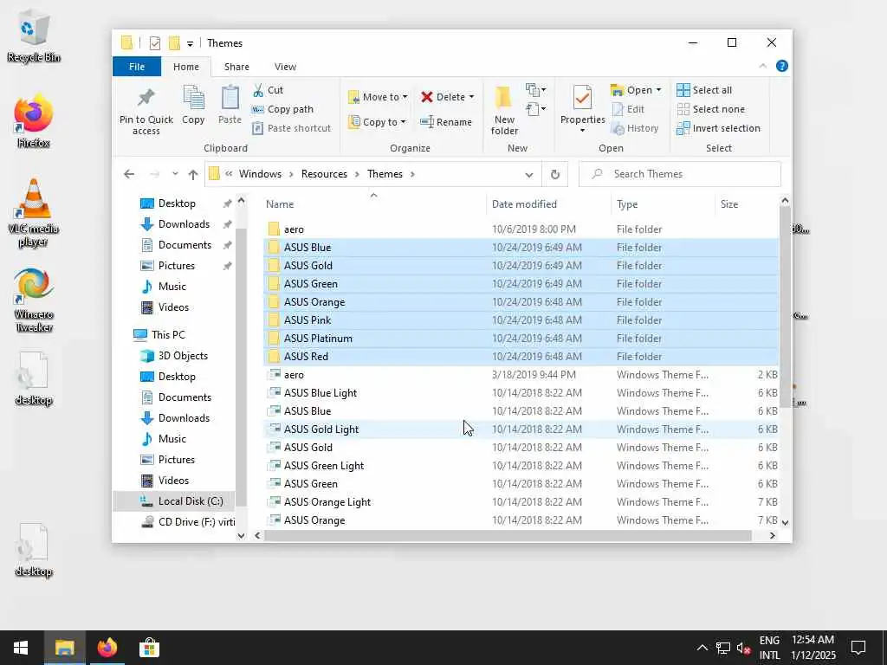Click the VLC media player desktop icon
This screenshot has width=887, height=665.
click(x=34, y=213)
